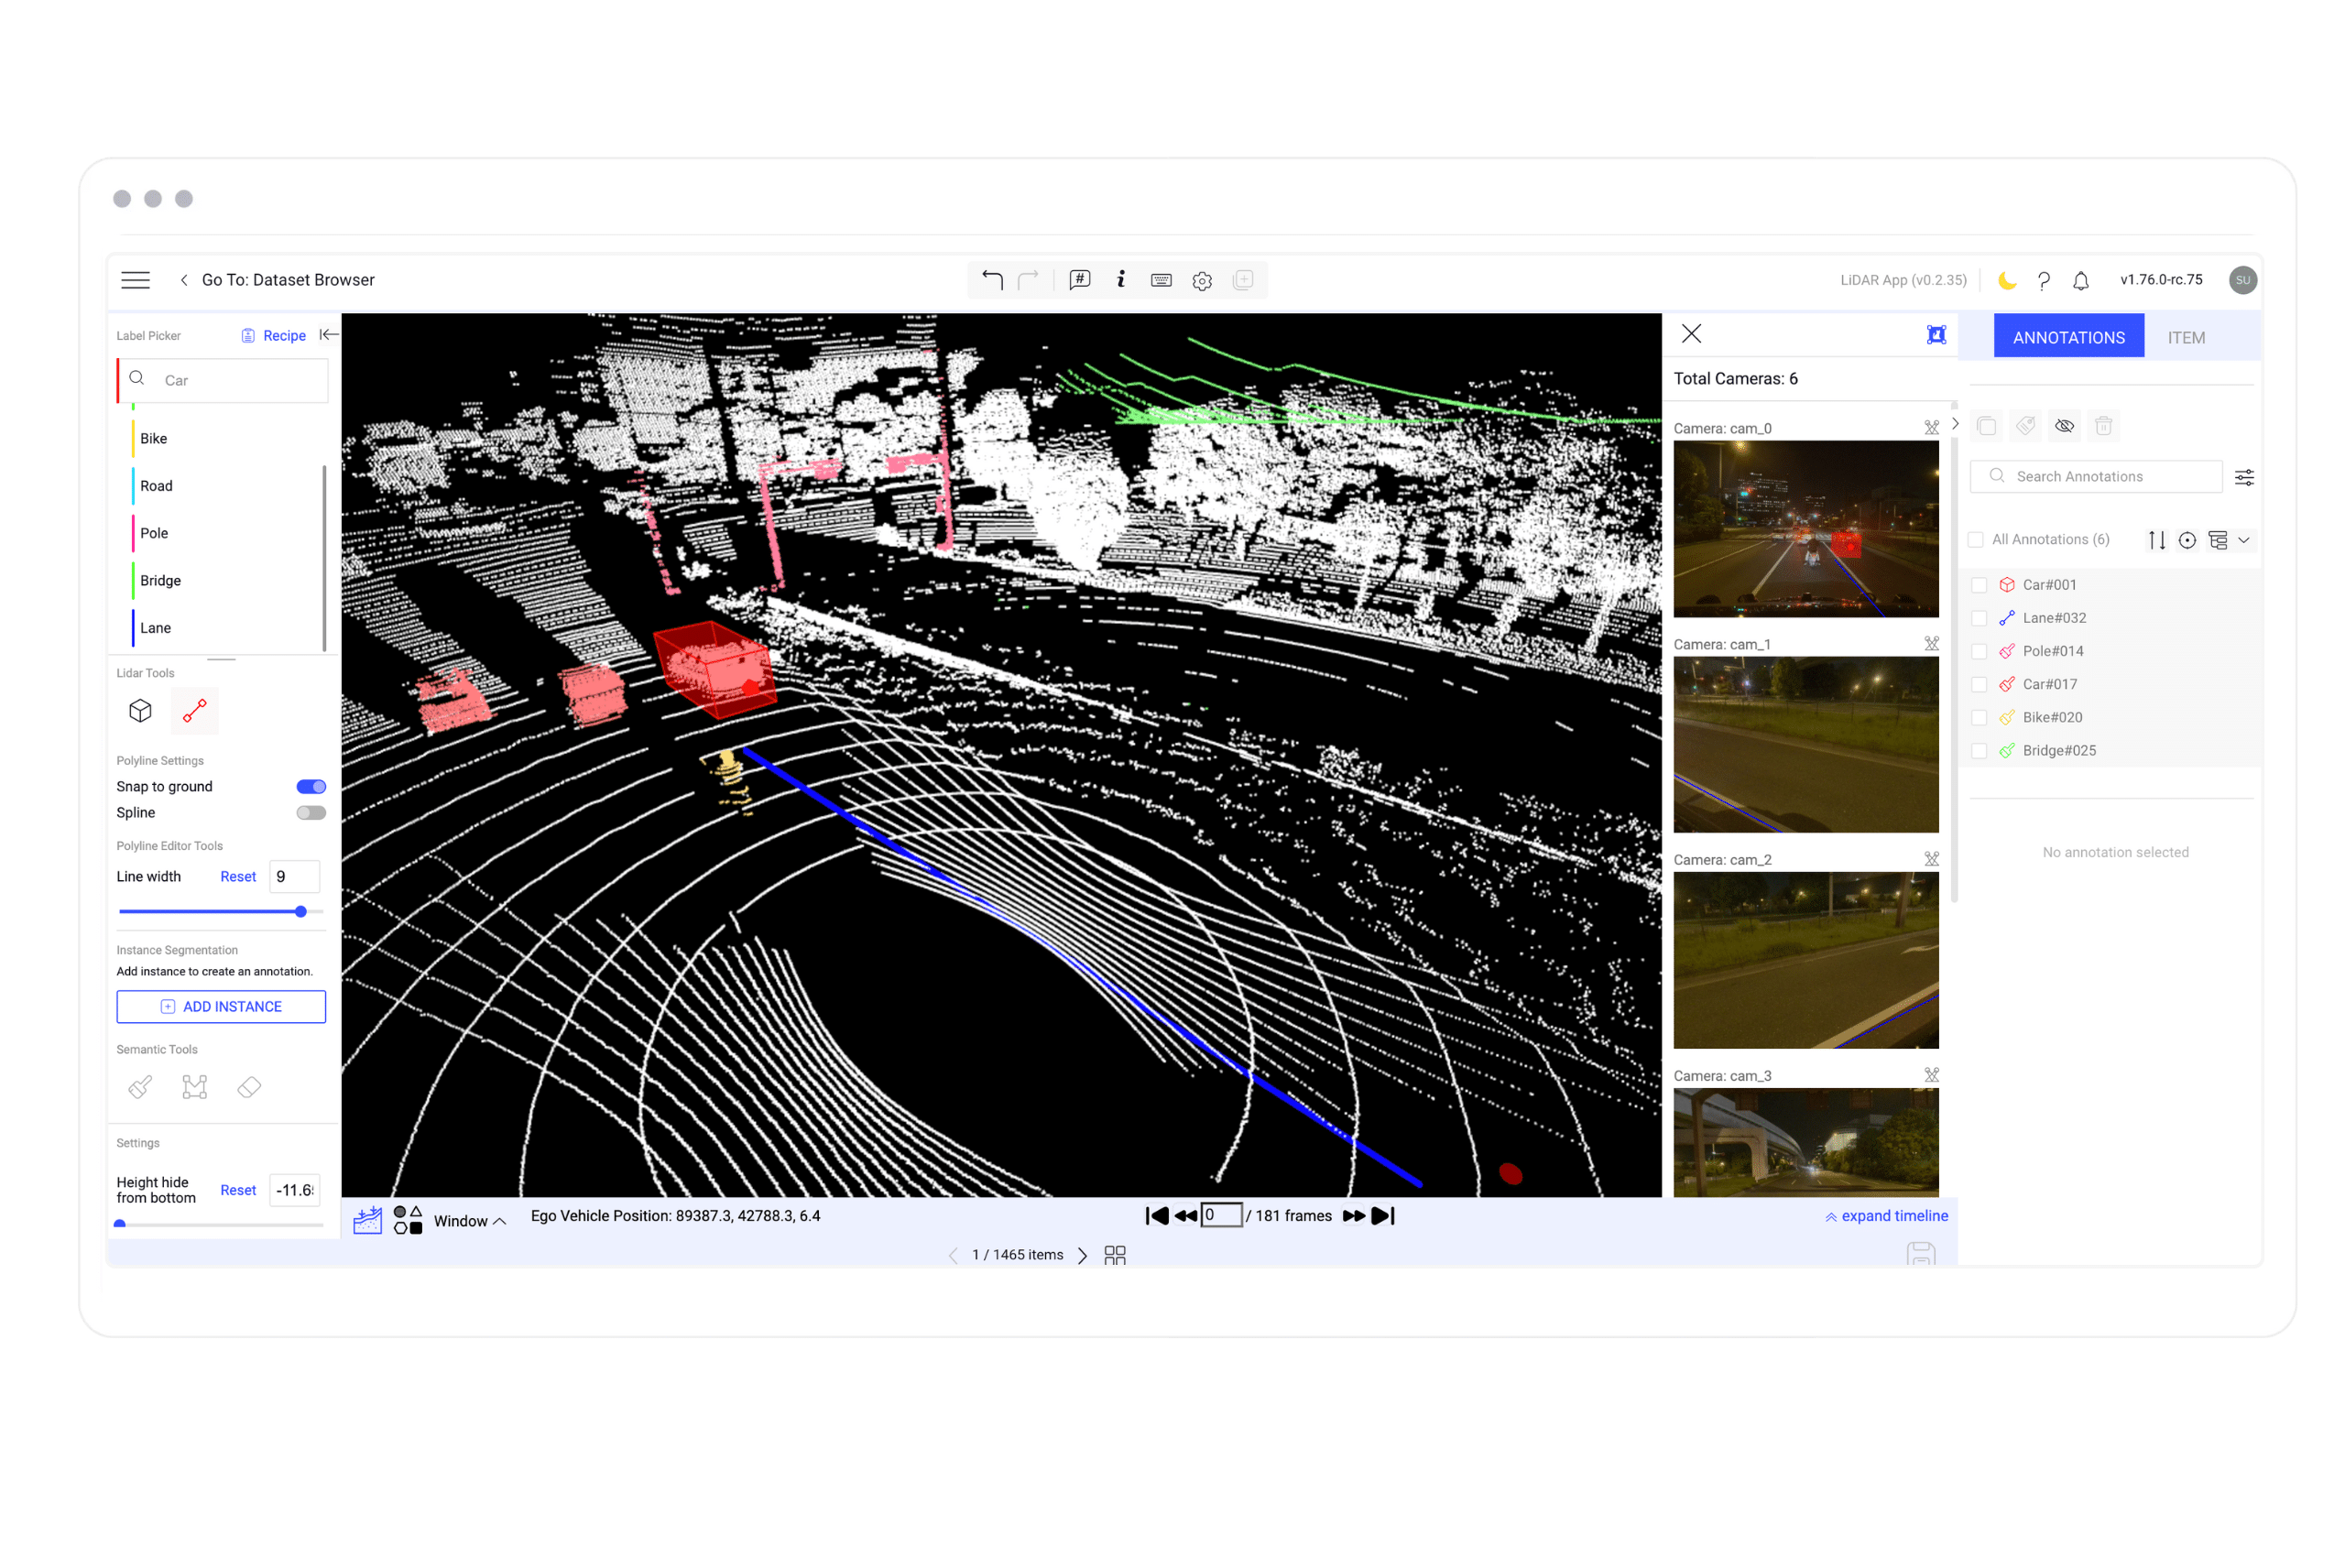Select the red polyline lidar tool
Image resolution: width=2345 pixels, height=1568 pixels.
point(195,710)
